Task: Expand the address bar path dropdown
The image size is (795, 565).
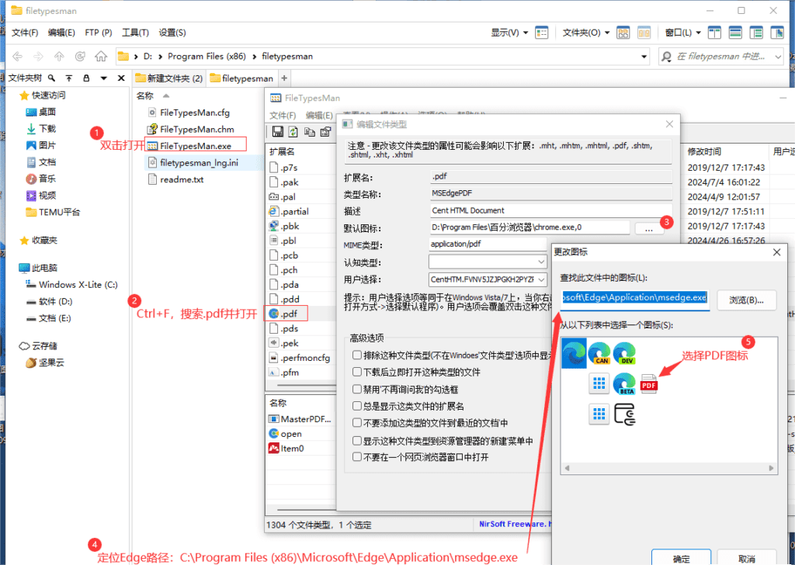Action: pyautogui.click(x=644, y=56)
